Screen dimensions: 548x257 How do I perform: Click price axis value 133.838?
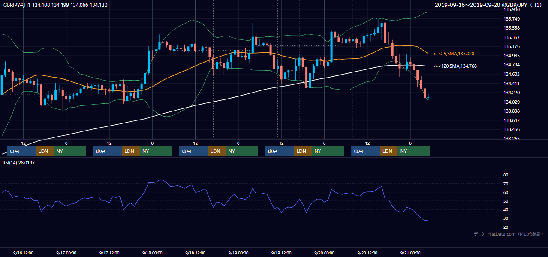coord(512,111)
